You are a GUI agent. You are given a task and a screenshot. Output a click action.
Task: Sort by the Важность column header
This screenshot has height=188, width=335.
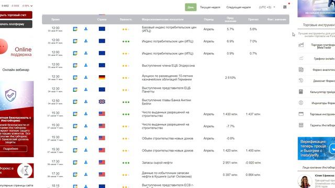(x=126, y=19)
